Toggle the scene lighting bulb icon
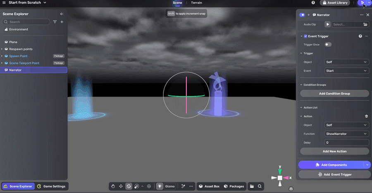372x193 pixels. pyautogui.click(x=160, y=186)
